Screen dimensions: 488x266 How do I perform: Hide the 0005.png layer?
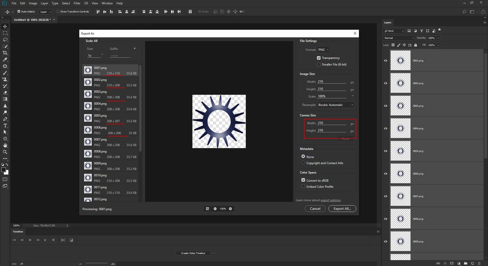pos(386,151)
